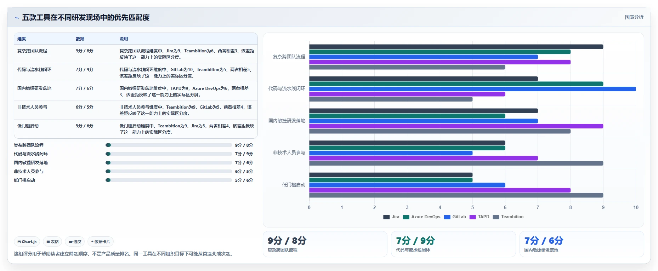Click the 10 tick on the chart x-axis

636,207
